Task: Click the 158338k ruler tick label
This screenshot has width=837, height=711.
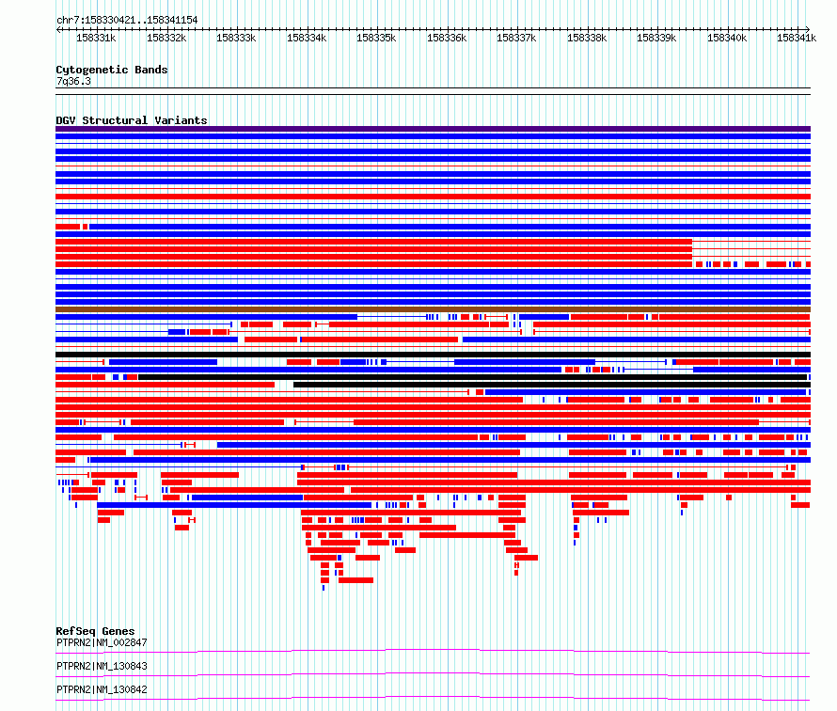Action: (587, 38)
